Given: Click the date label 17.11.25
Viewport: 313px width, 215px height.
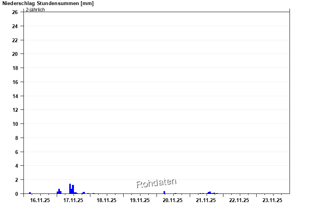Looking at the screenshot, I should 73,200.
